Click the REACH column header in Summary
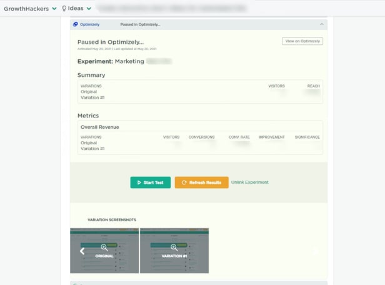Image resolution: width=385 pixels, height=285 pixels. (x=314, y=86)
